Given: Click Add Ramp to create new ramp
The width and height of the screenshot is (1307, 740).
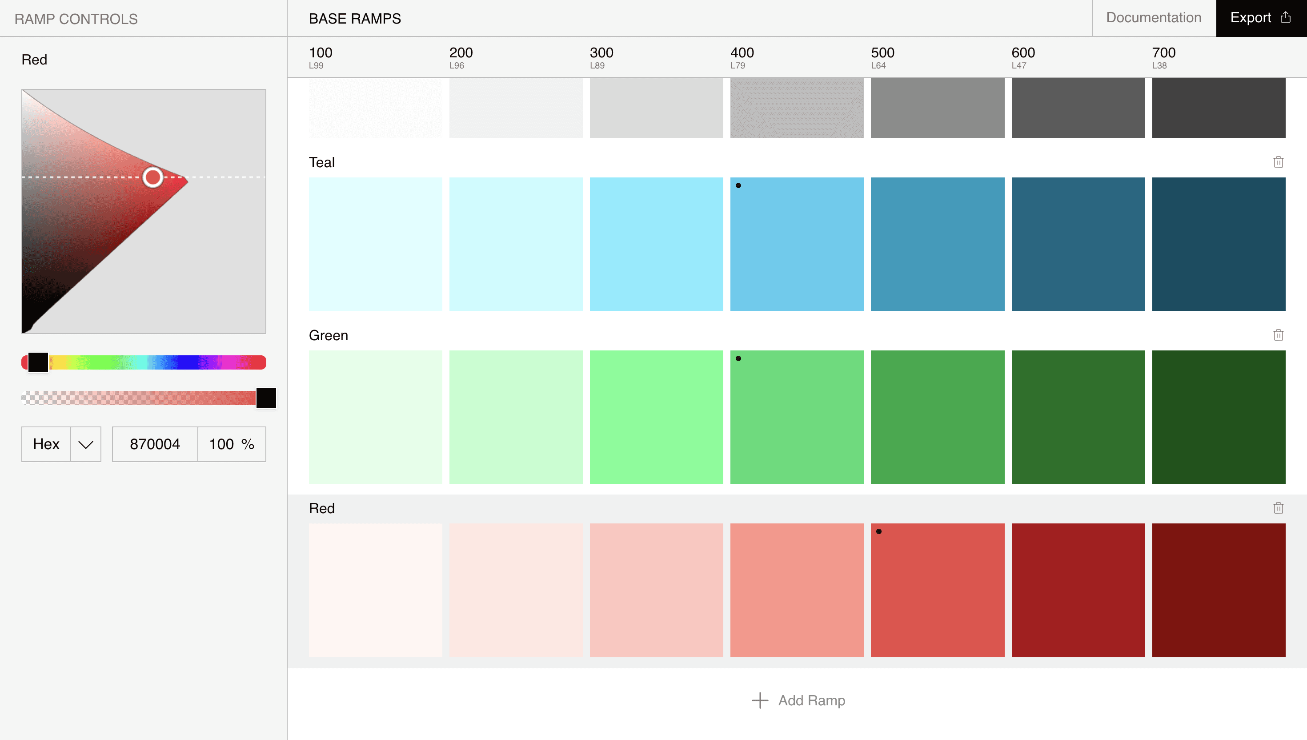Looking at the screenshot, I should pos(811,700).
